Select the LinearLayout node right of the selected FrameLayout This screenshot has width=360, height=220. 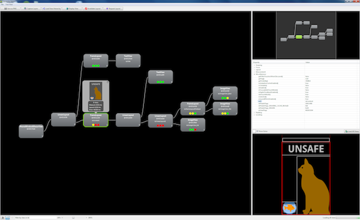point(128,120)
